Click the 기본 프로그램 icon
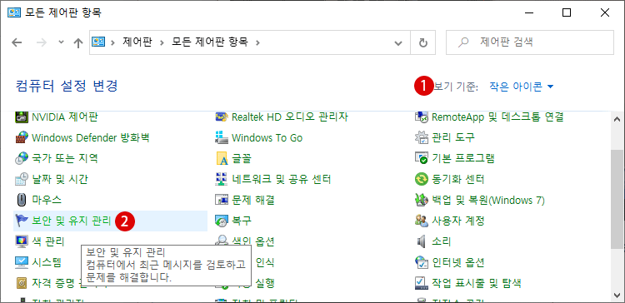The image size is (625, 303). click(x=422, y=158)
